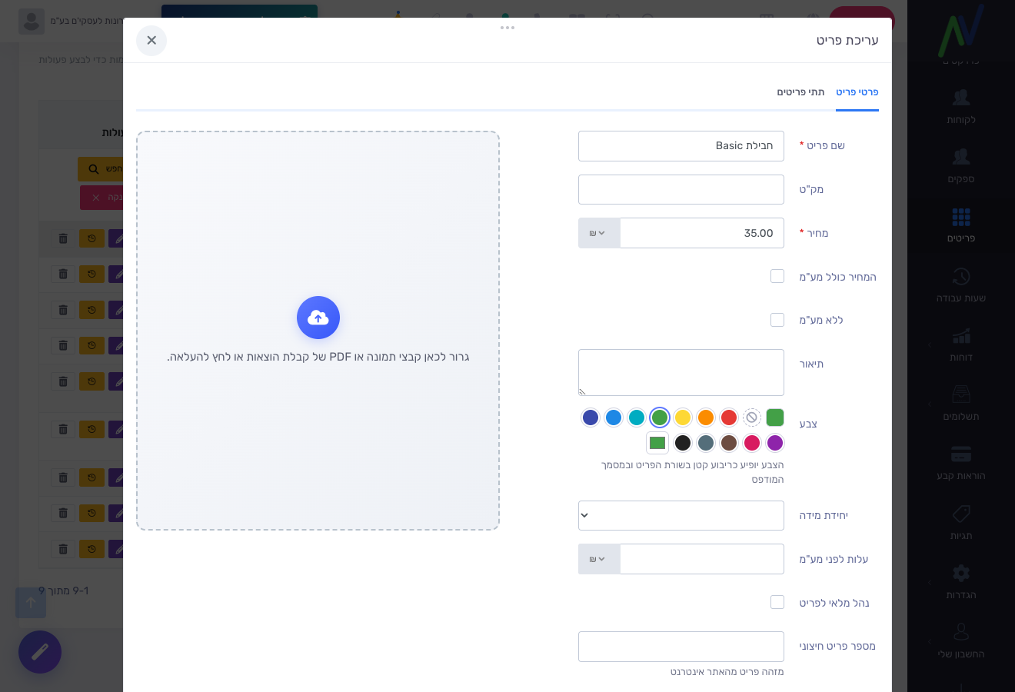
Task: Open the custom color picker square
Action: pos(657,443)
